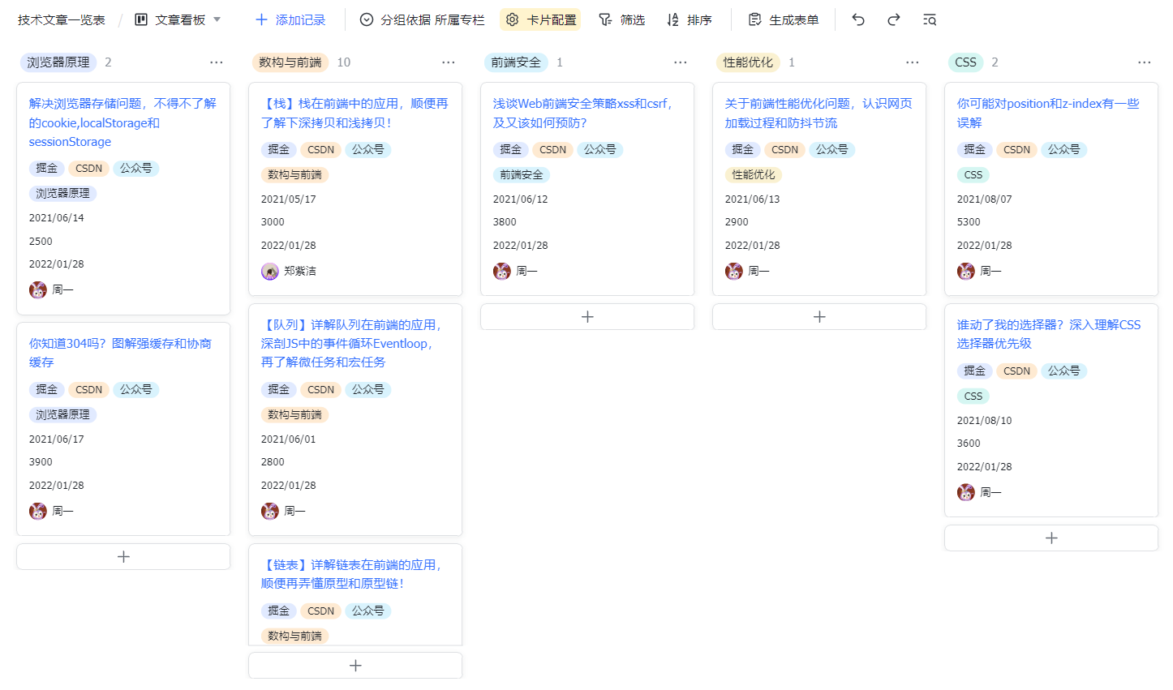Image resolution: width=1173 pixels, height=690 pixels.
Task: Click 郑紫洁 avatar on 【栈】card
Action: [270, 272]
